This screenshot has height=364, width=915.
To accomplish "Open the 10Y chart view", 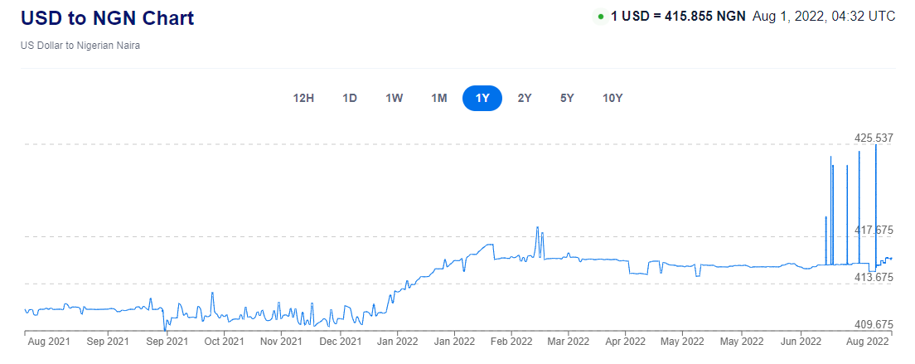I will (612, 98).
